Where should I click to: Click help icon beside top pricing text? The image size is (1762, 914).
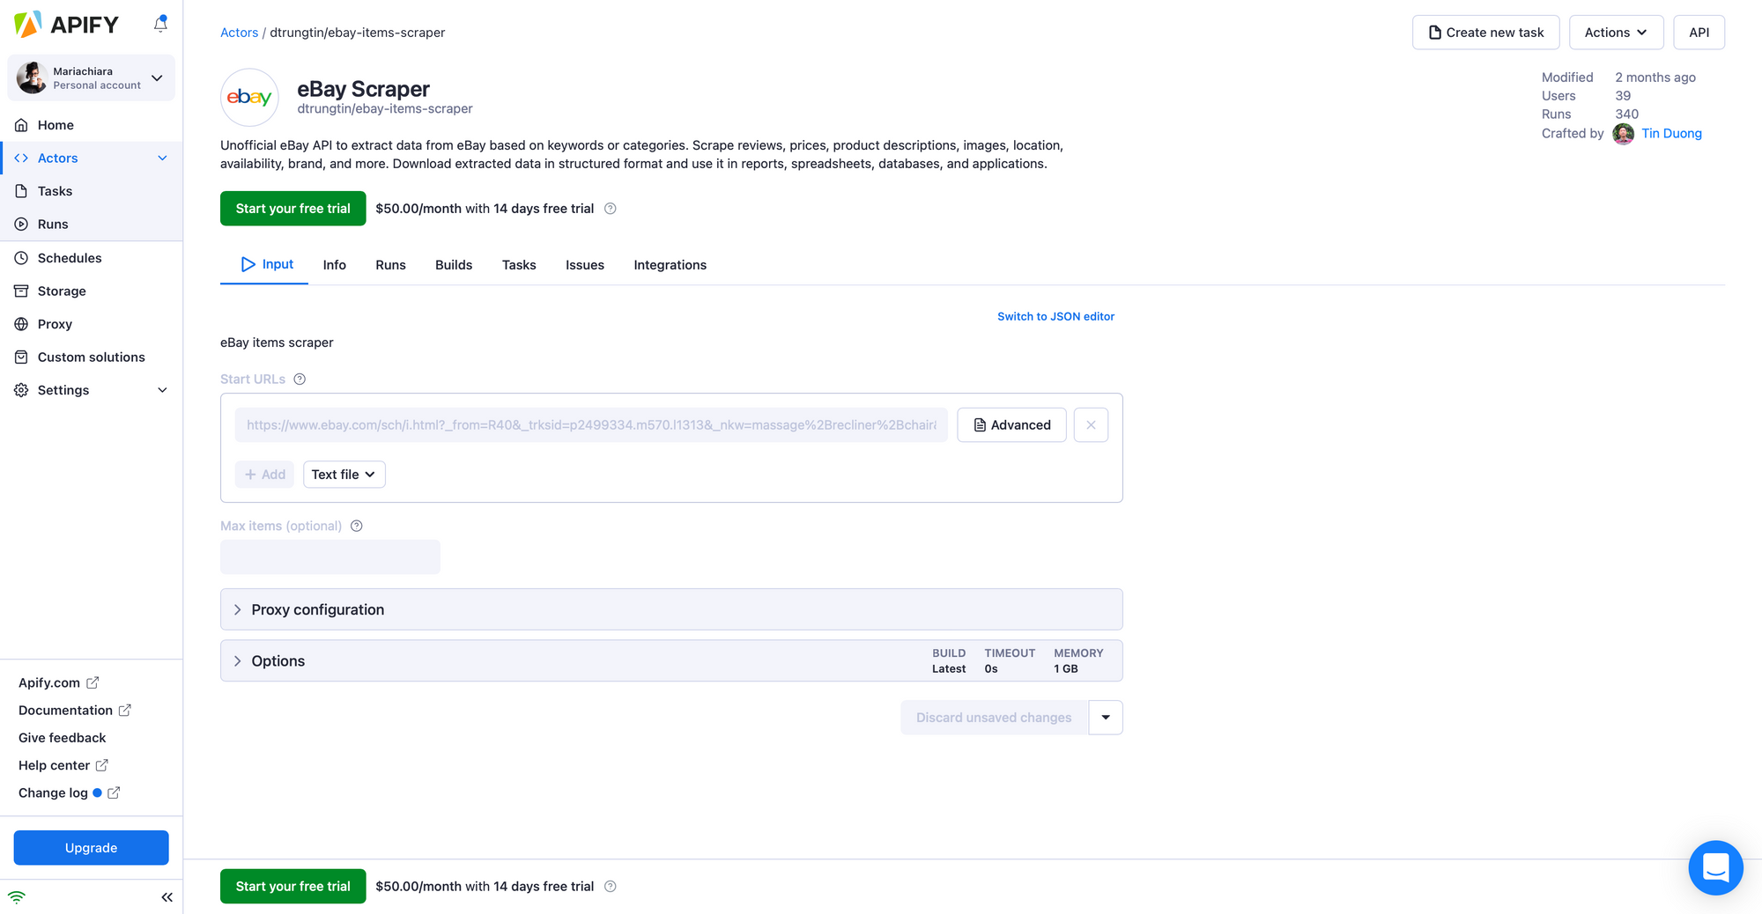point(611,209)
